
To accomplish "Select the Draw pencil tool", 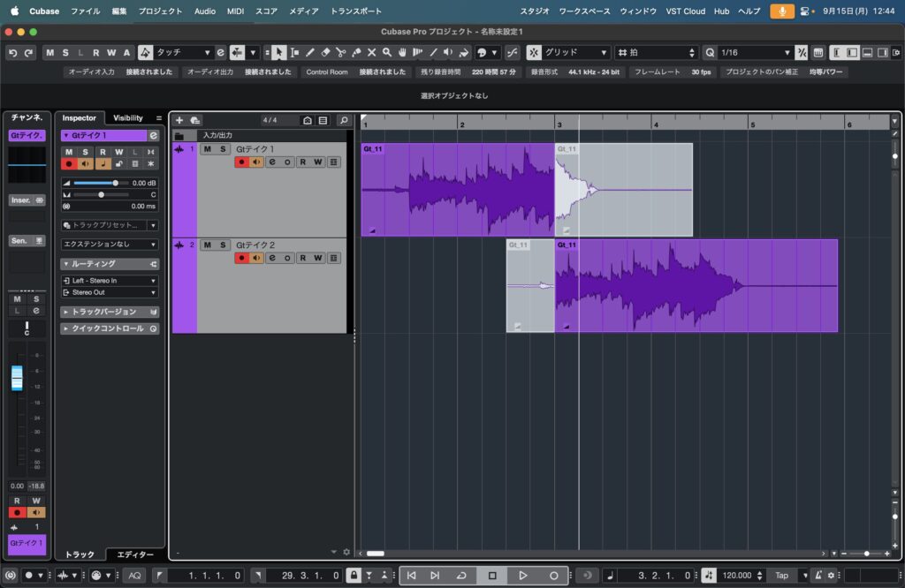I will coord(309,53).
